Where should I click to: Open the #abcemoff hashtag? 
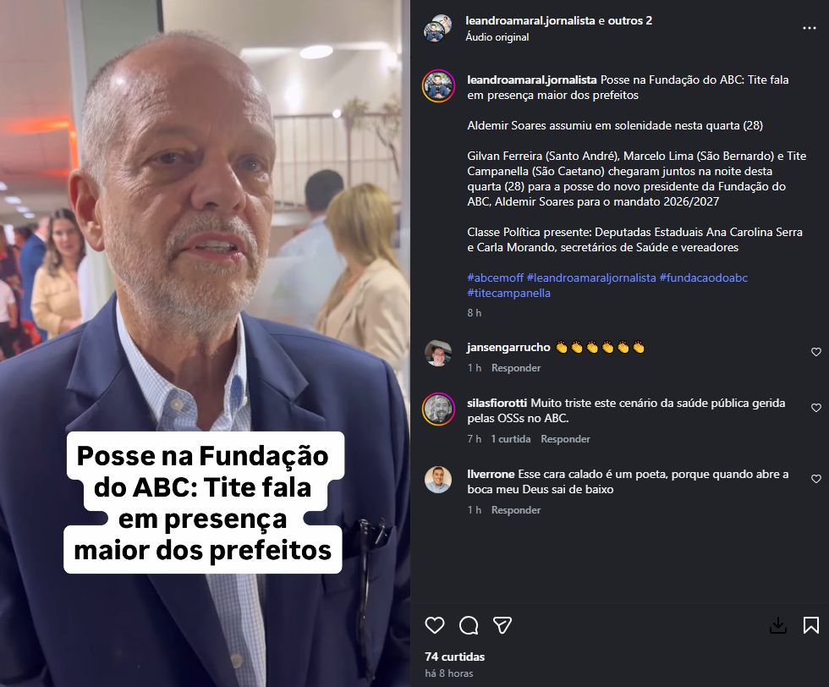496,278
